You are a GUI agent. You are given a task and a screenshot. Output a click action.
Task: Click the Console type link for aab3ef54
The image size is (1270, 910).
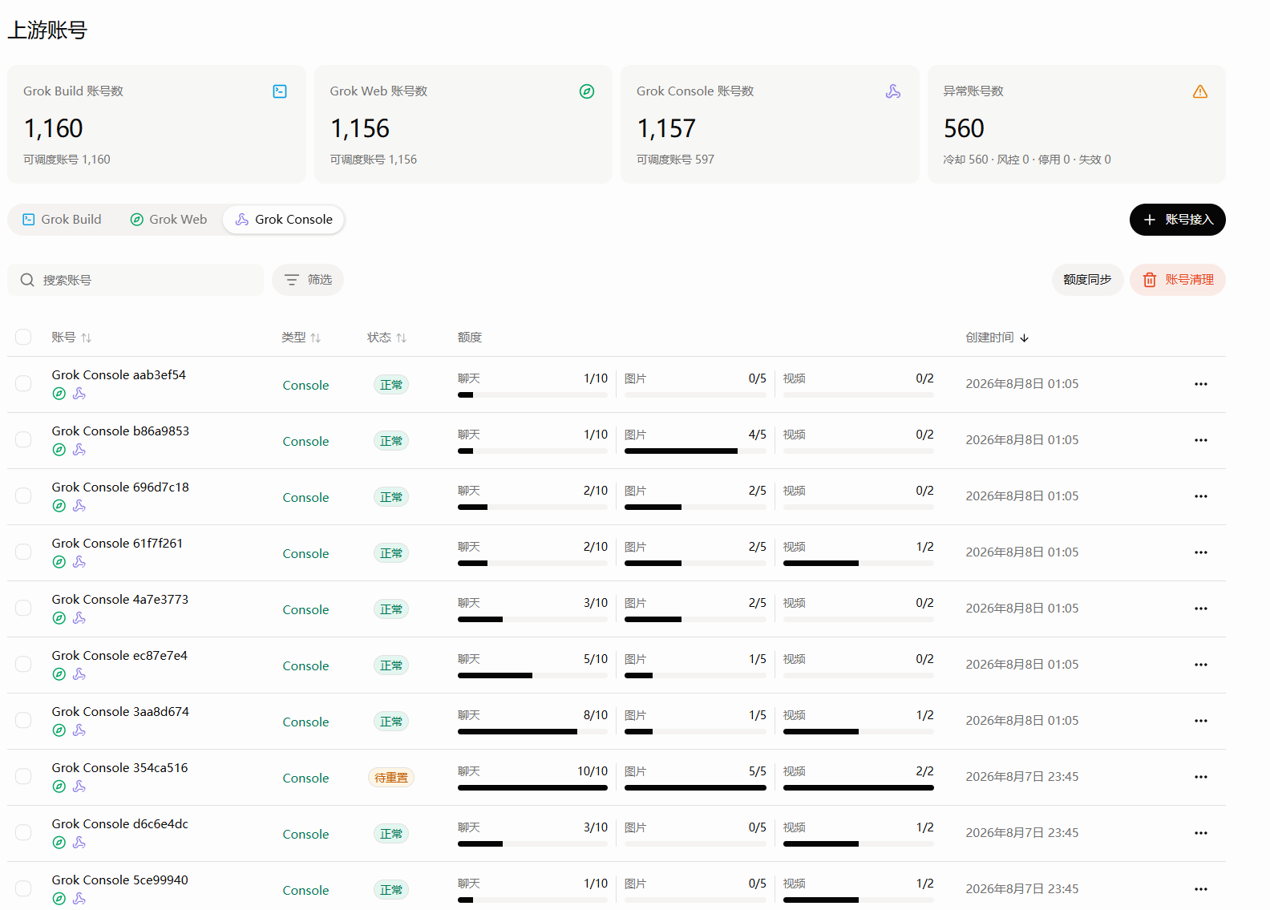305,385
